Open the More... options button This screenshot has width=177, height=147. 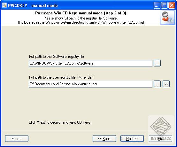pyautogui.click(x=17, y=139)
